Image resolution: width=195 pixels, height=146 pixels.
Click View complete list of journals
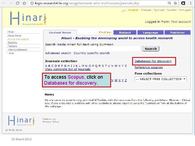[x=68, y=69]
